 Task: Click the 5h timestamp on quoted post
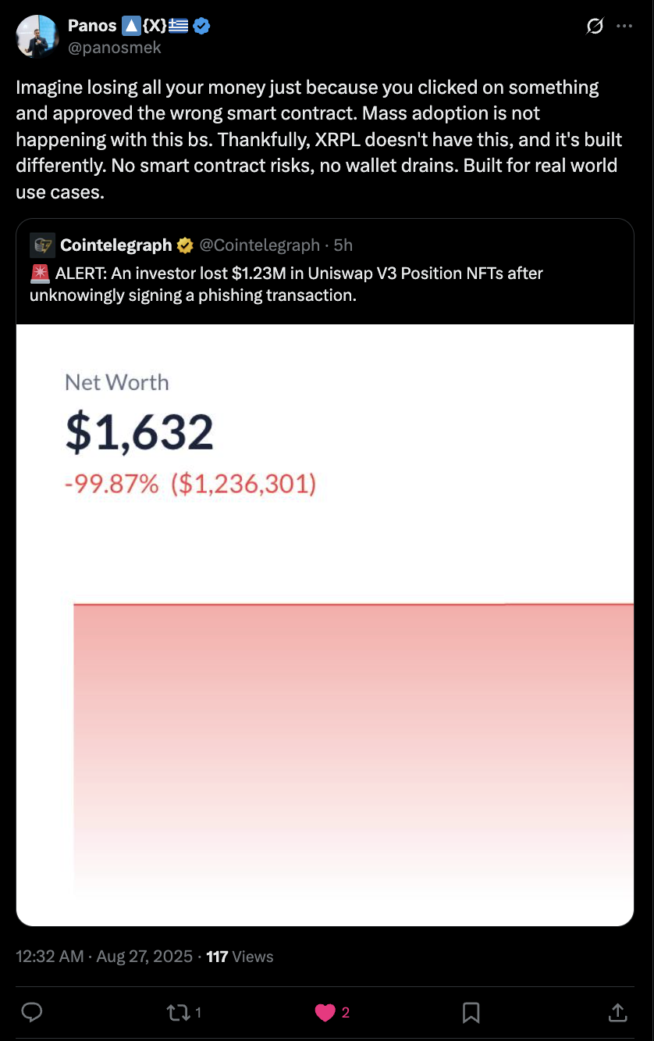343,245
